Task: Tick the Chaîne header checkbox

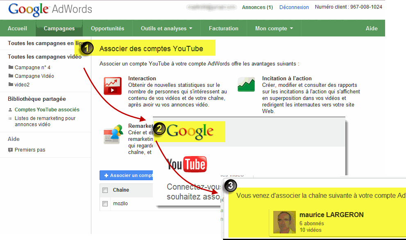Action: click(105, 190)
